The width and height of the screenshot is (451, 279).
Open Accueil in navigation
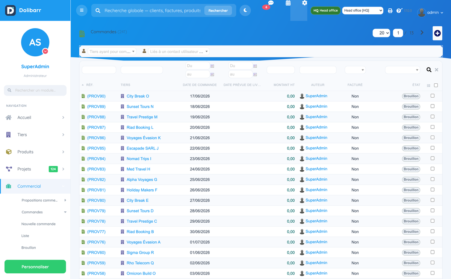pos(35,118)
